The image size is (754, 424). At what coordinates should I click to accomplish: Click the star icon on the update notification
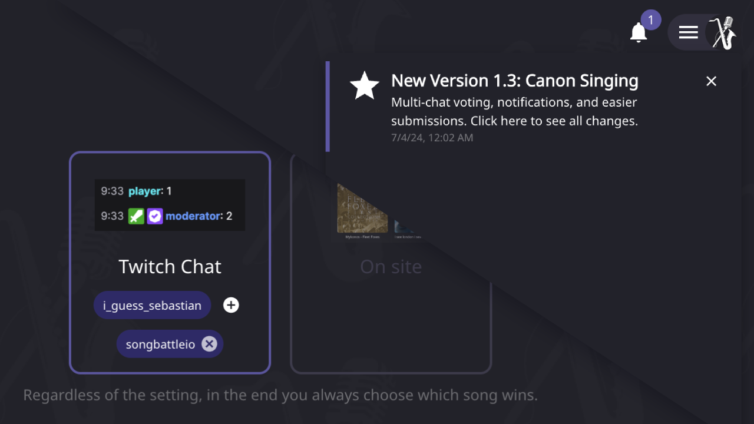pos(364,85)
